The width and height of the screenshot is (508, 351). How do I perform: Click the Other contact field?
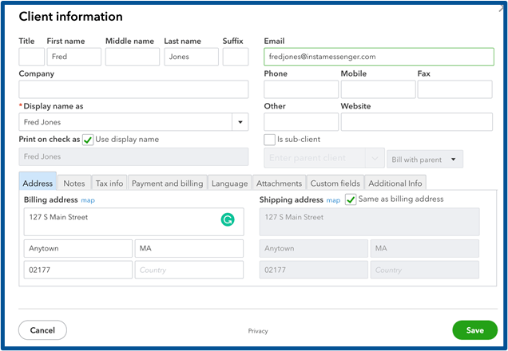(301, 122)
